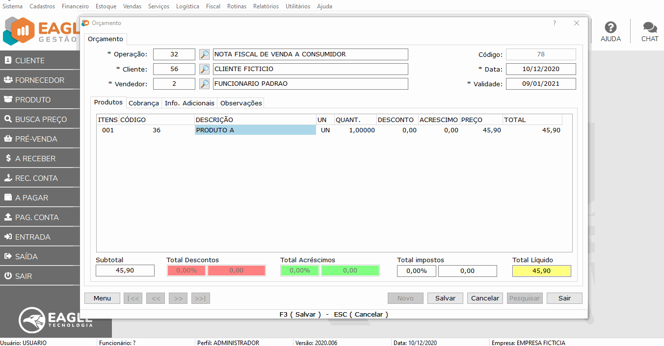Open the Relatórios menu

(266, 6)
